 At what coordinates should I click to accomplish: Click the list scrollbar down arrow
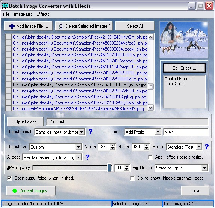click(x=151, y=108)
